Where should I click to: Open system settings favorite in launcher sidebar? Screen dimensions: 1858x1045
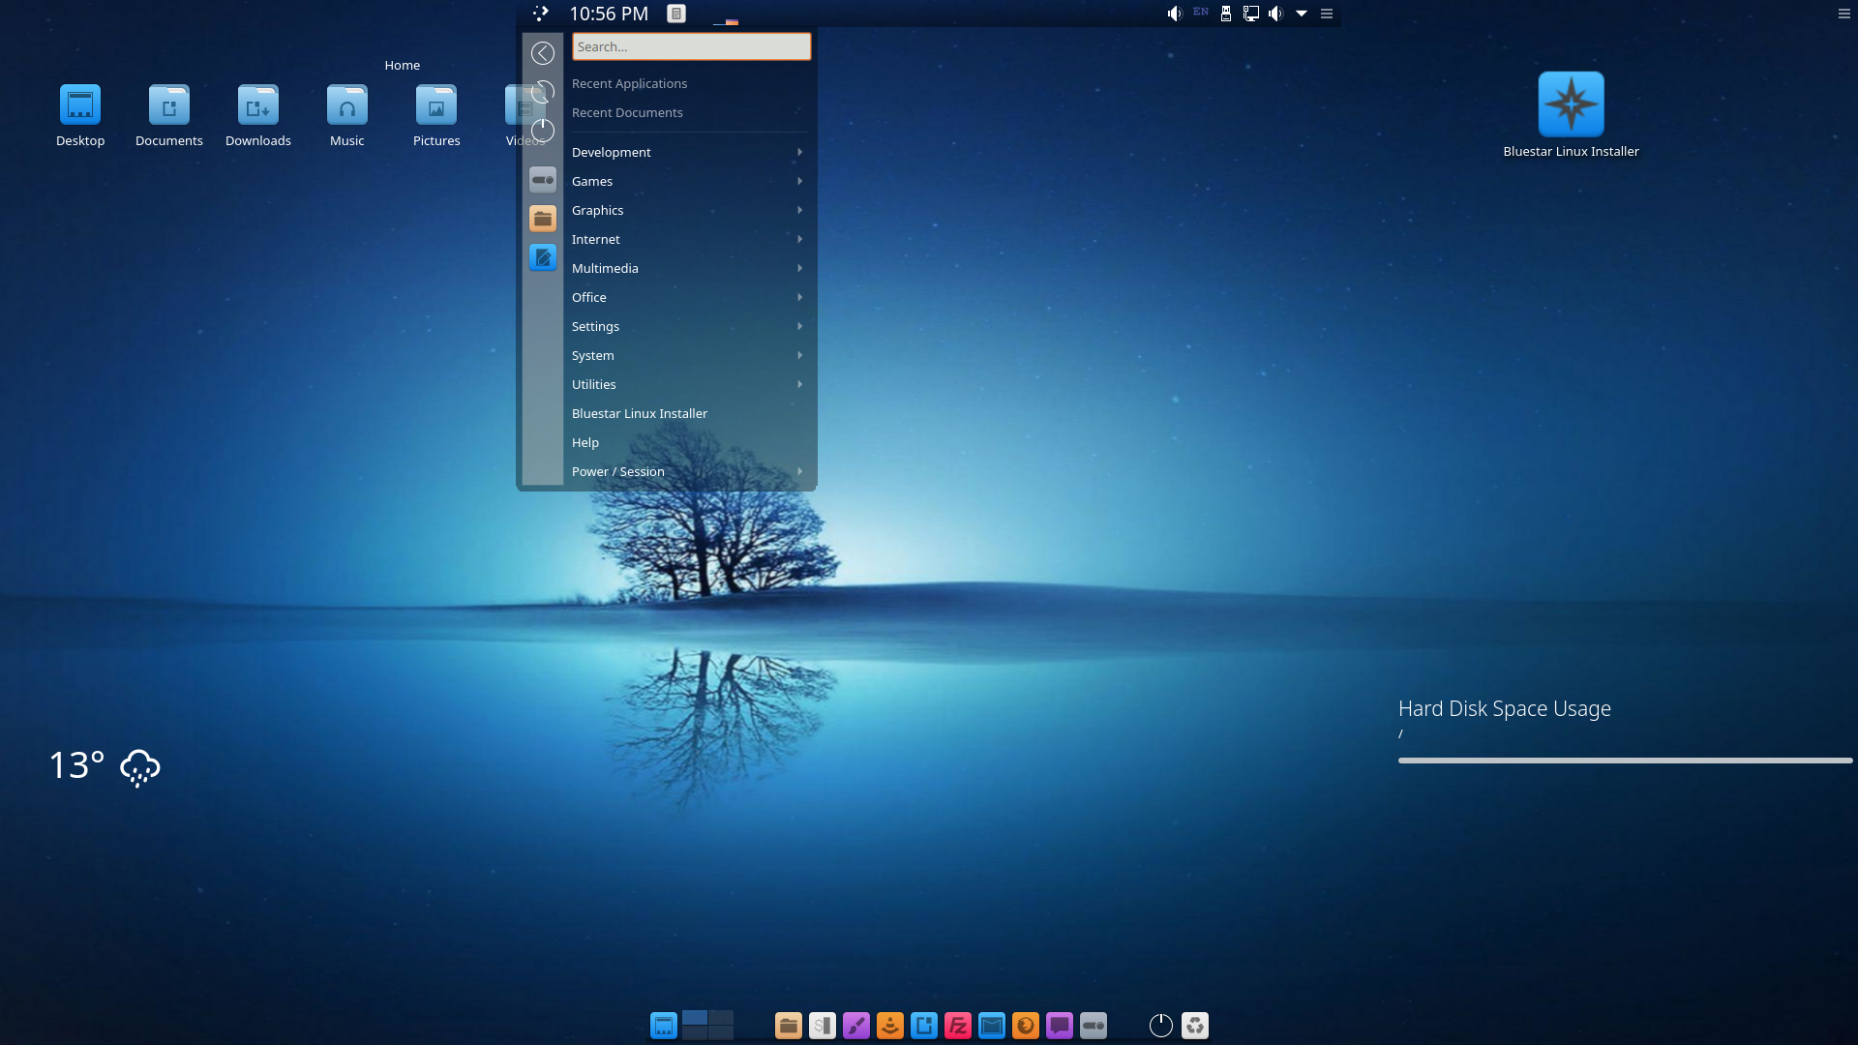click(543, 180)
